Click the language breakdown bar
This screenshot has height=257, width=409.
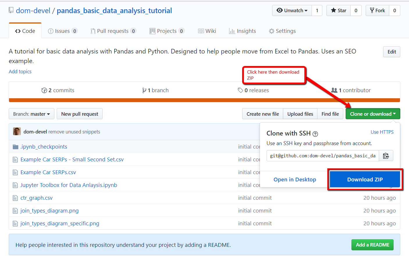click(204, 100)
